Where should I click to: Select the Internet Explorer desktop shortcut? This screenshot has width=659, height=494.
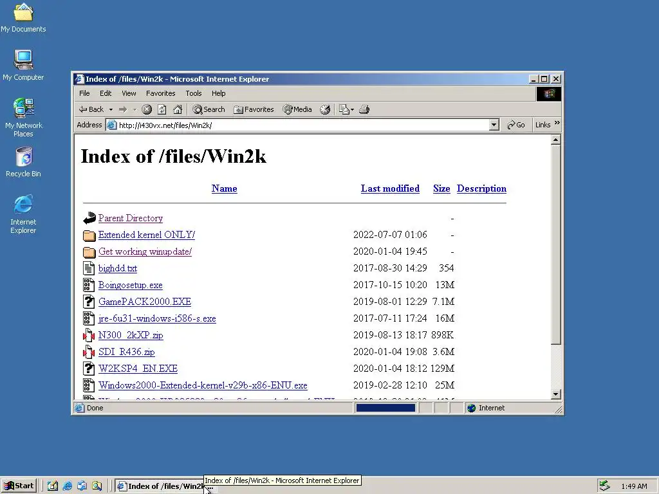[x=23, y=214]
